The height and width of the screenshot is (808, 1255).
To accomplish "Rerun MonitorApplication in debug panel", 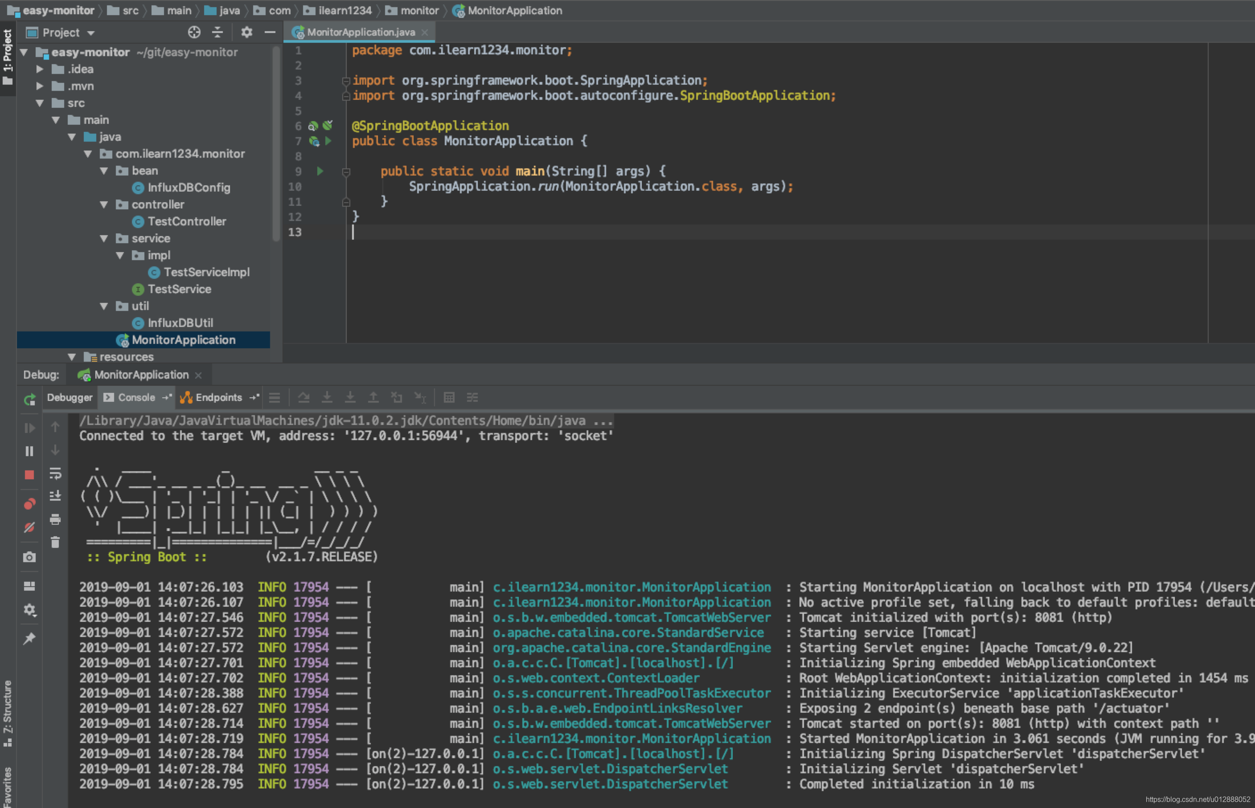I will [29, 400].
